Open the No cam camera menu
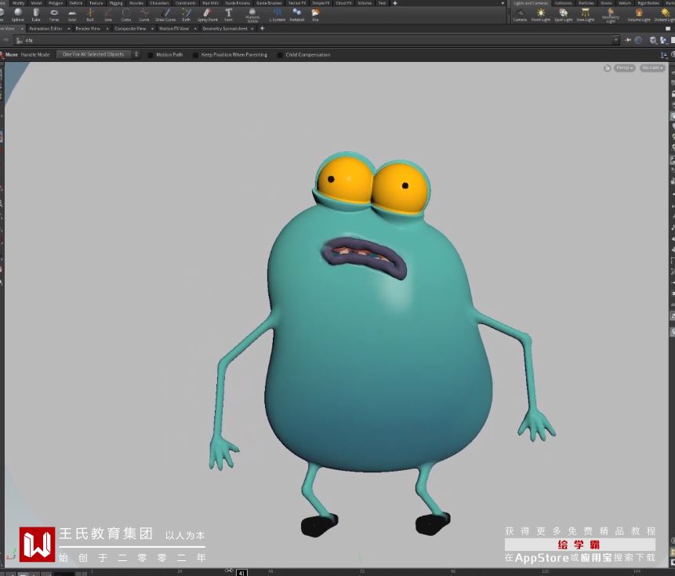Viewport: 675px width, 576px height. pyautogui.click(x=651, y=68)
